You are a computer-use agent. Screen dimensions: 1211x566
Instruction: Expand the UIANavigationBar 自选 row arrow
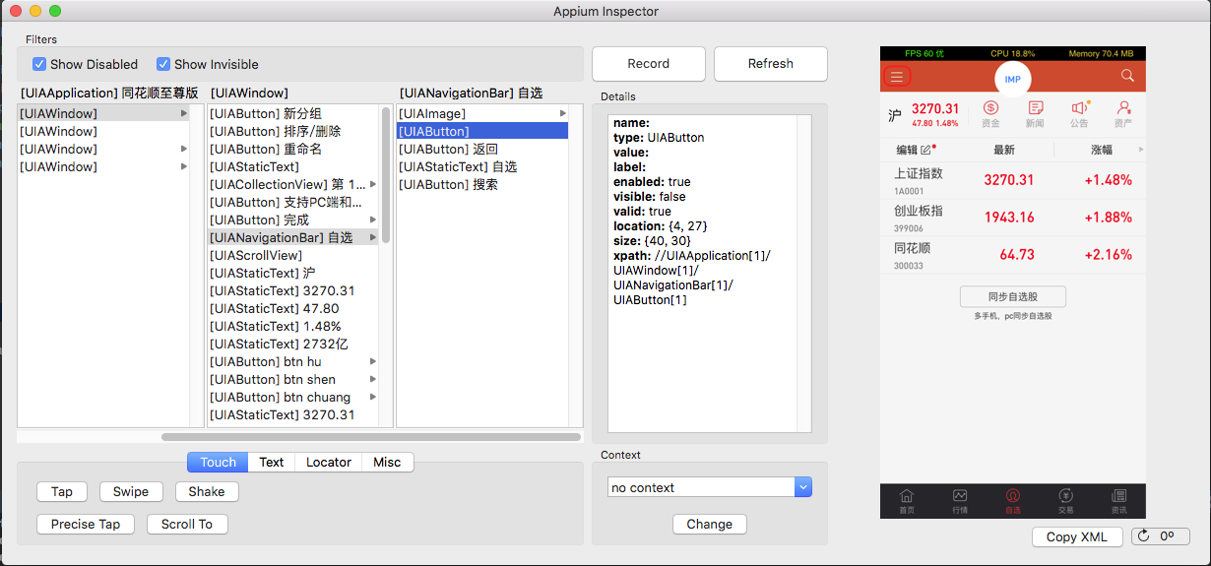[x=372, y=237]
